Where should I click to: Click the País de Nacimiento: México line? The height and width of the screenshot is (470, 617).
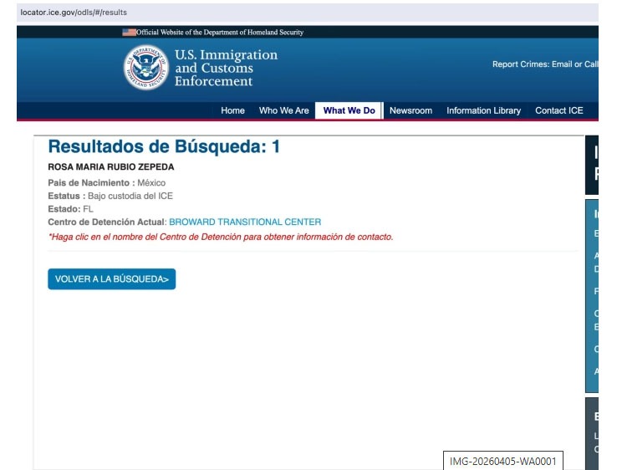tap(107, 182)
